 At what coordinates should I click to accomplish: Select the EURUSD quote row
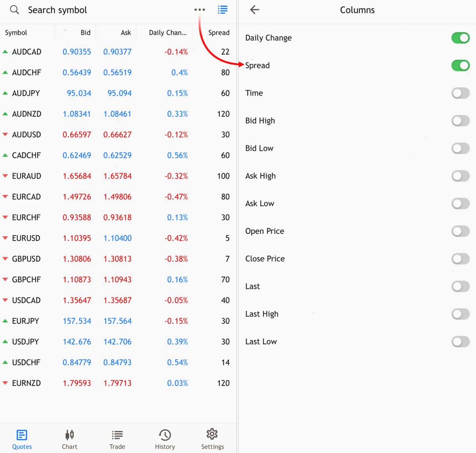118,238
